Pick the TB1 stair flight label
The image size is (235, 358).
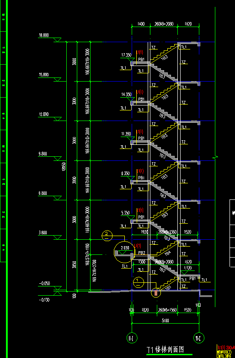168,287
